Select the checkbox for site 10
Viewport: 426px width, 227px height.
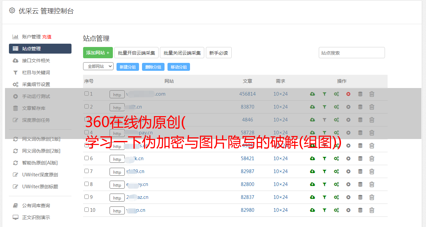86,210
